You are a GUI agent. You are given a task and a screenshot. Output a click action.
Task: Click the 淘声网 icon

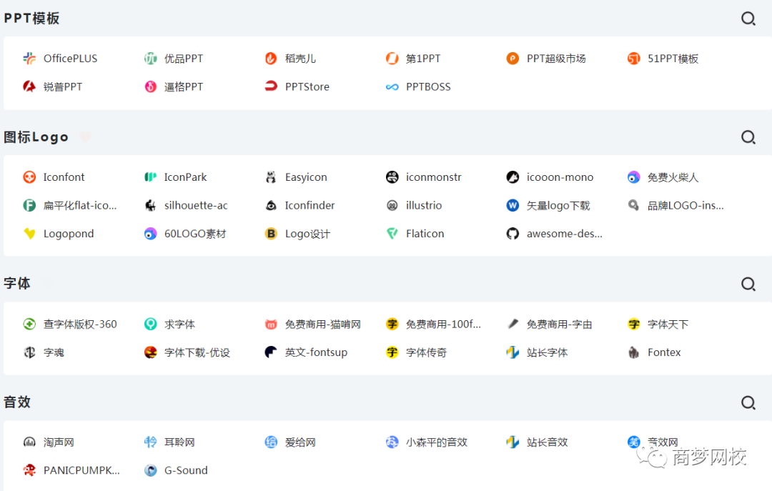click(x=29, y=442)
